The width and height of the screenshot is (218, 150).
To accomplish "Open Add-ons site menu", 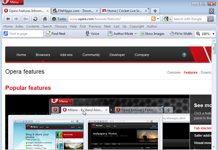I will tap(66, 55).
